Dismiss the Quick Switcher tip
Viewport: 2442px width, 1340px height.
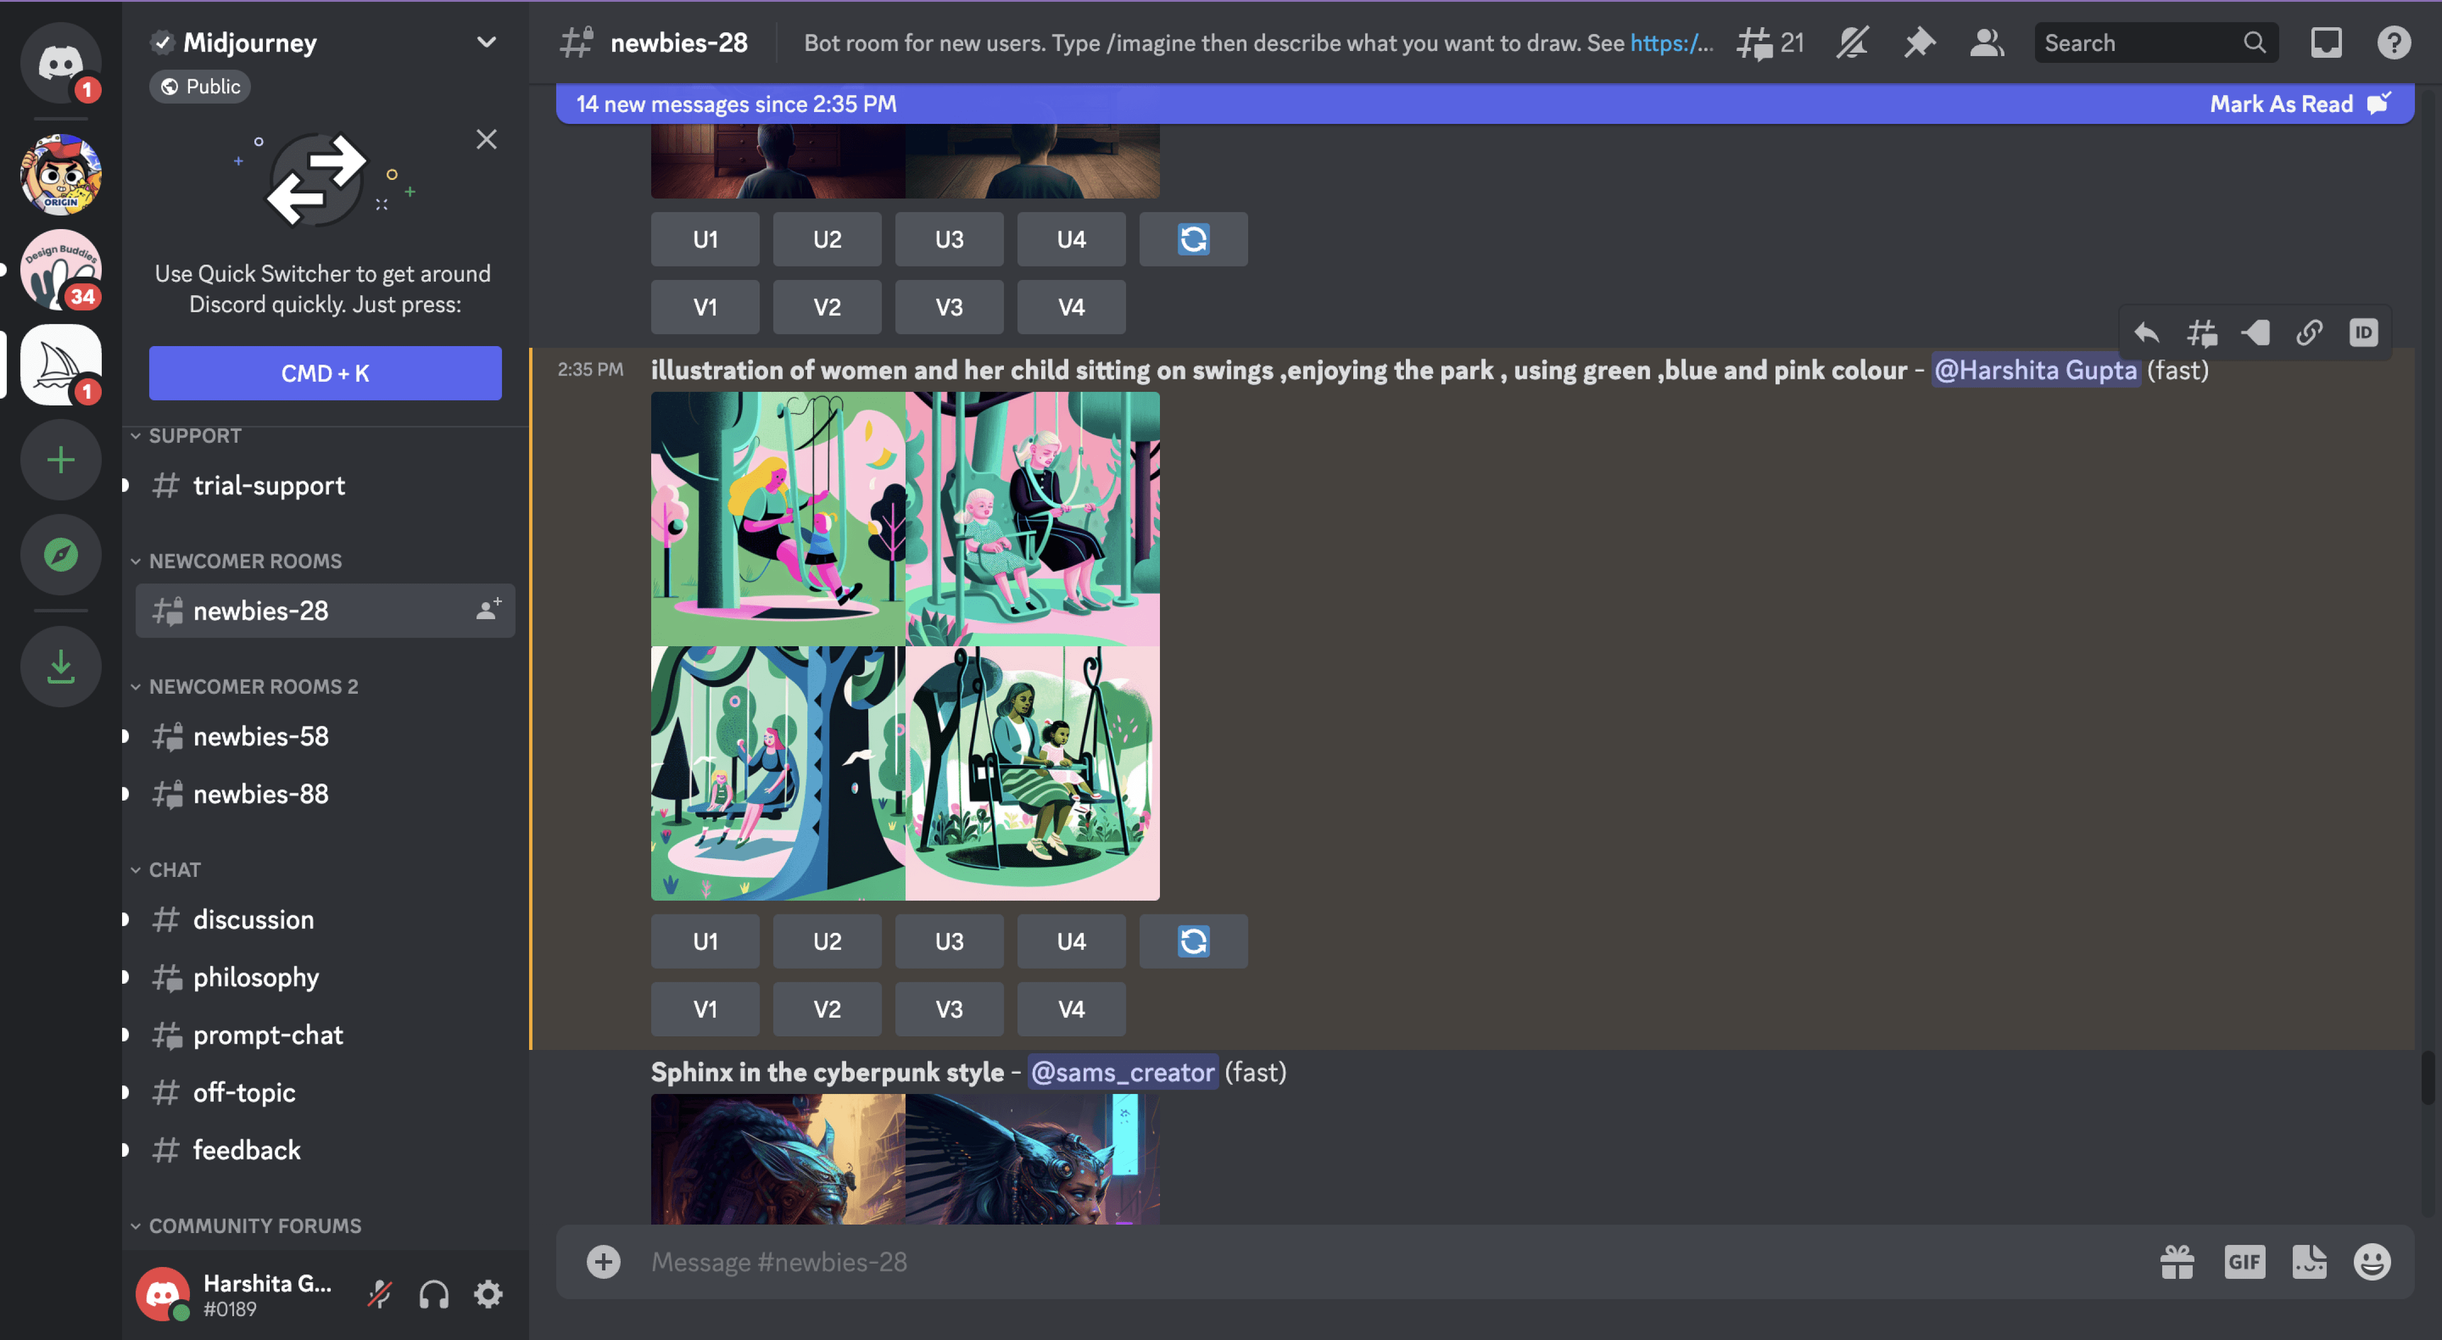tap(486, 139)
